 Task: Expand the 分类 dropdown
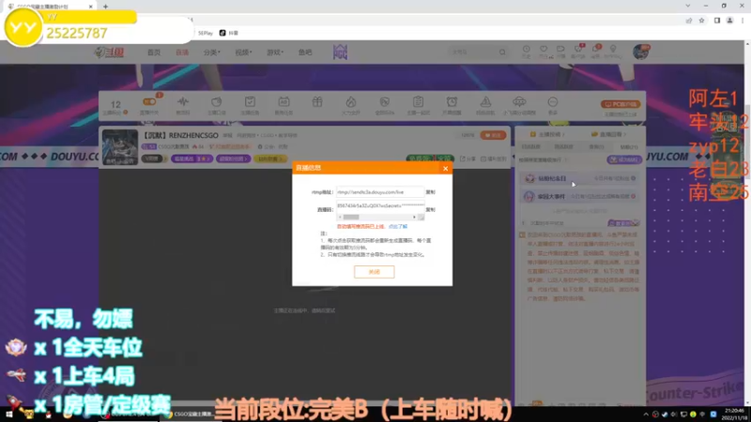211,53
